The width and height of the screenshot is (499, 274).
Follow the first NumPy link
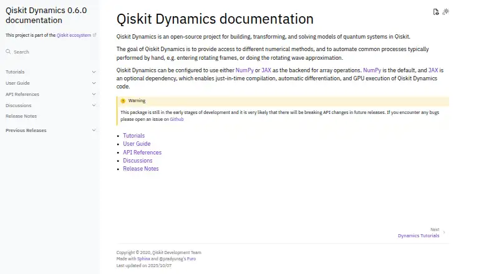click(245, 70)
